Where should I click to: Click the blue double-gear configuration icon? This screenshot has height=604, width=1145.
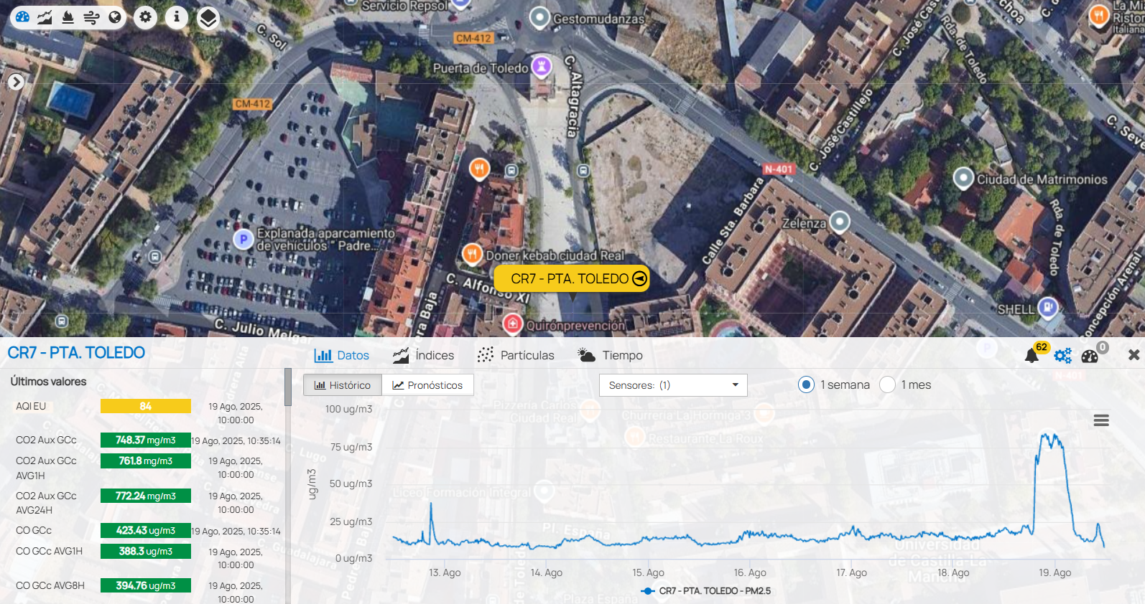coord(1063,356)
